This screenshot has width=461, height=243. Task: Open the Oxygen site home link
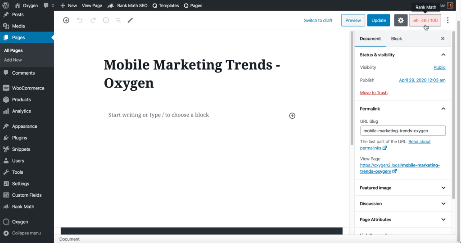pos(26,5)
